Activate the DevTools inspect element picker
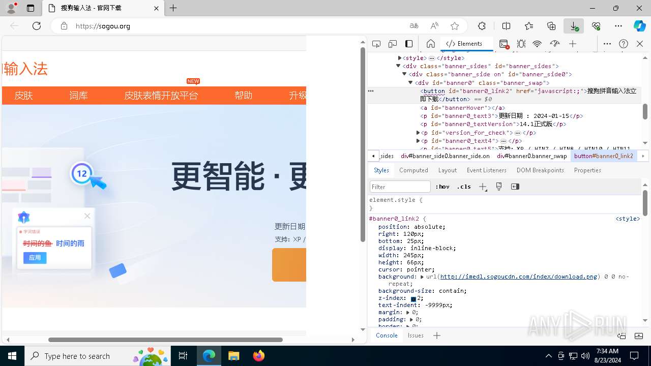Viewport: 651px width, 366px height. [x=376, y=44]
